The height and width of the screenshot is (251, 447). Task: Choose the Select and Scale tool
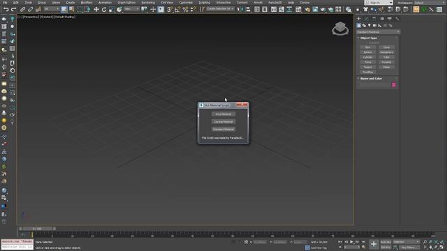pyautogui.click(x=112, y=9)
